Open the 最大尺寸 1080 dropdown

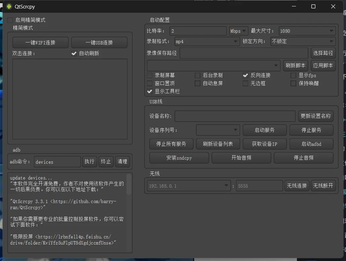pyautogui.click(x=307, y=31)
